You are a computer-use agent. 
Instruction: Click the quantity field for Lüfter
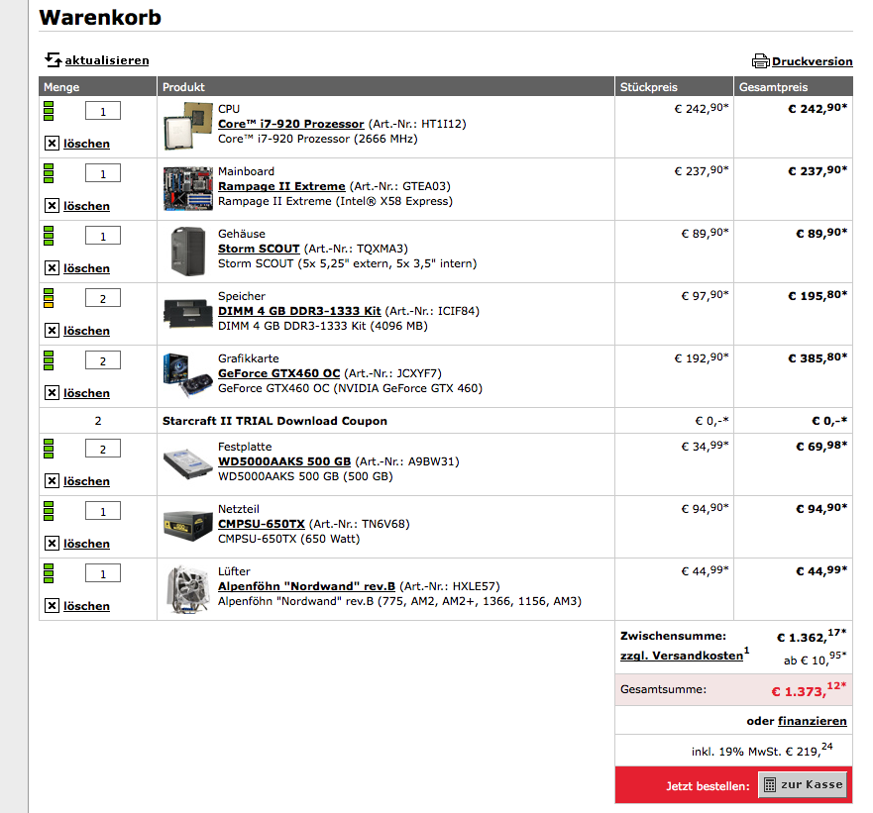pyautogui.click(x=103, y=573)
